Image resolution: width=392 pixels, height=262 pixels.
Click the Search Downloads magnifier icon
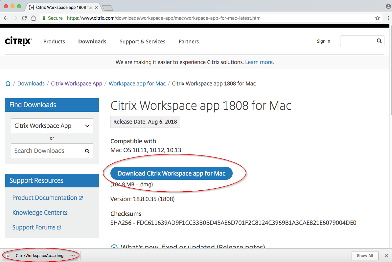click(x=87, y=151)
